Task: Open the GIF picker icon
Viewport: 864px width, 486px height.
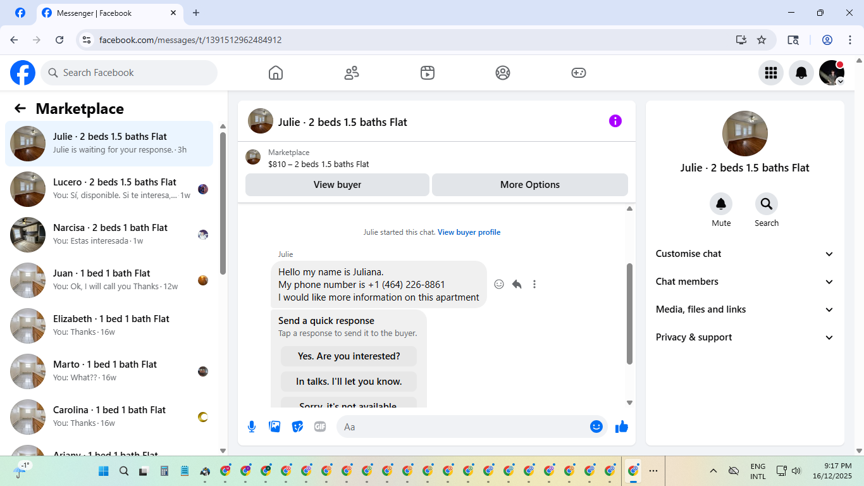Action: [320, 427]
